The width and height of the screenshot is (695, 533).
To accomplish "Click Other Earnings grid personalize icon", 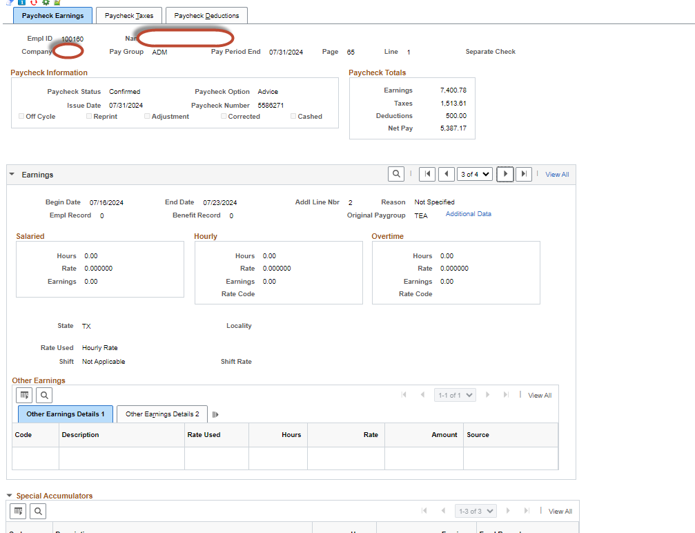I will click(24, 395).
